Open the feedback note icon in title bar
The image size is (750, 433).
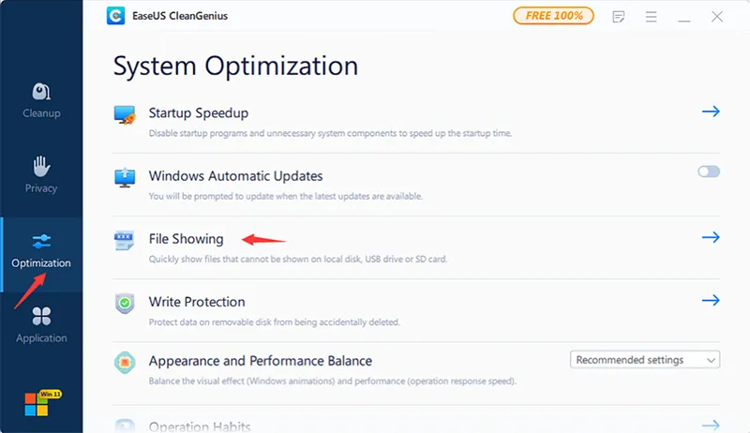click(618, 17)
